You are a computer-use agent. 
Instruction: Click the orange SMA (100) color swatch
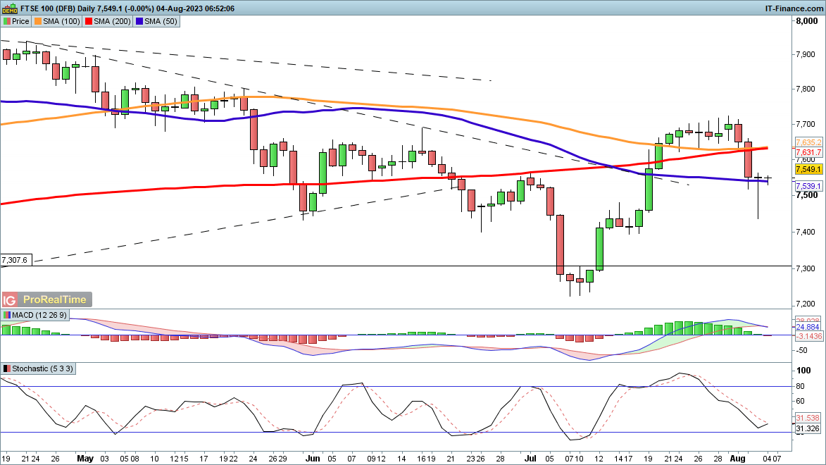pyautogui.click(x=37, y=21)
